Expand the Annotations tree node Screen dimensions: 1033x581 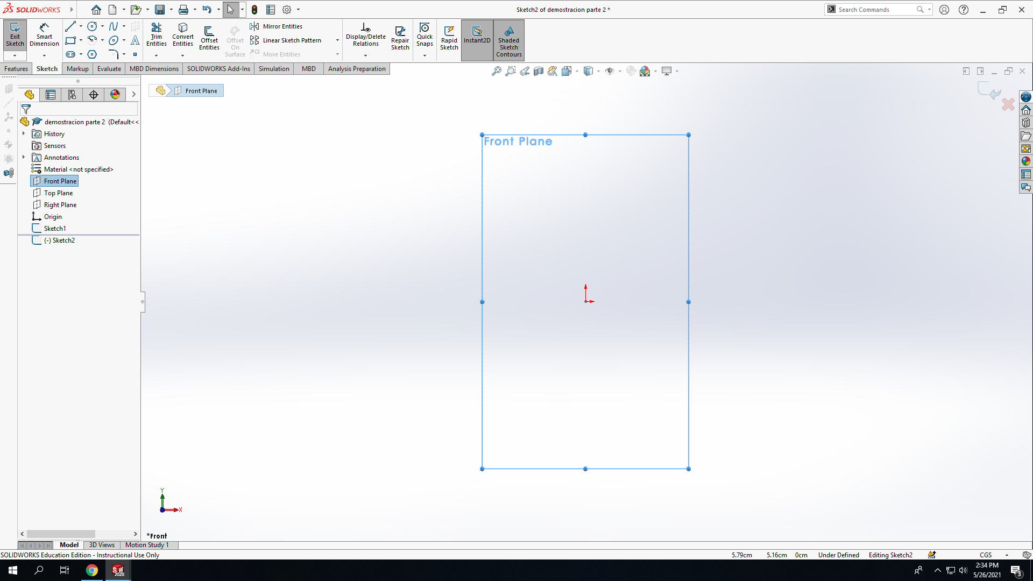coord(24,157)
